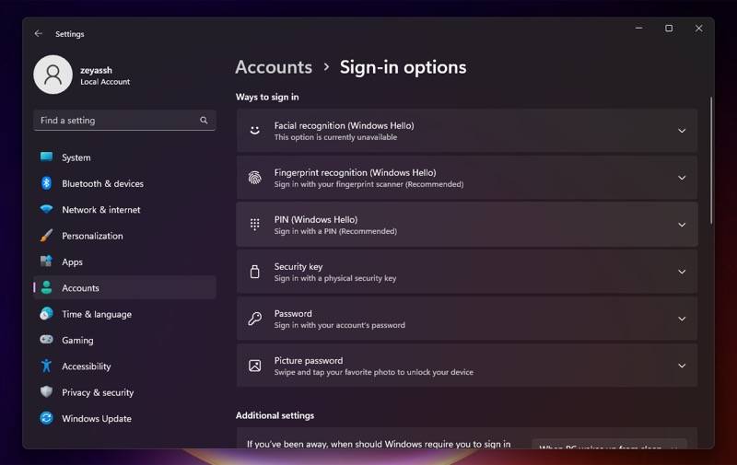Click the Security key icon
The width and height of the screenshot is (737, 465).
coord(255,272)
